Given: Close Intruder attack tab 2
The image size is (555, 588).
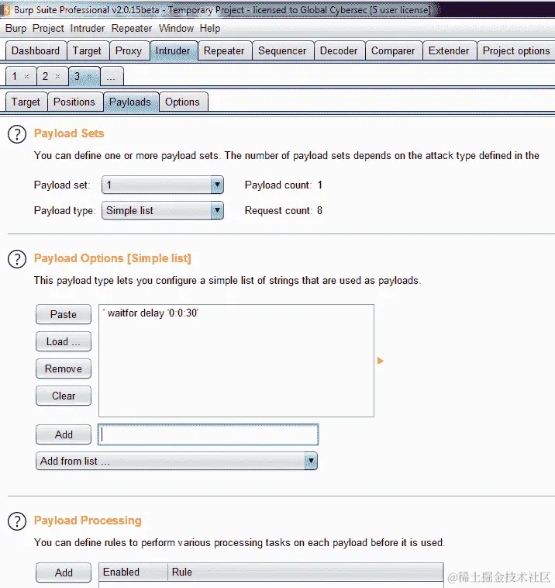Looking at the screenshot, I should point(57,77).
